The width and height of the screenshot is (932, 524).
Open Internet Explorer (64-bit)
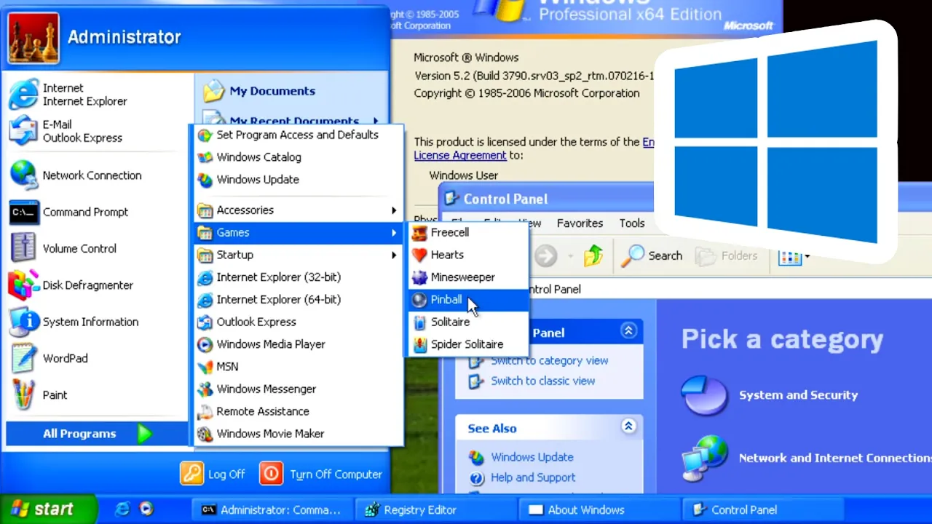tap(298, 299)
